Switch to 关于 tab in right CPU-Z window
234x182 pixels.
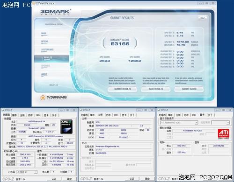click(210, 115)
